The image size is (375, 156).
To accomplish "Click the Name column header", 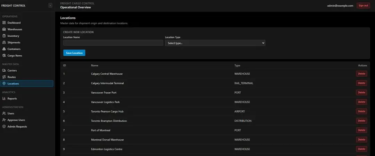I will [x=94, y=65].
